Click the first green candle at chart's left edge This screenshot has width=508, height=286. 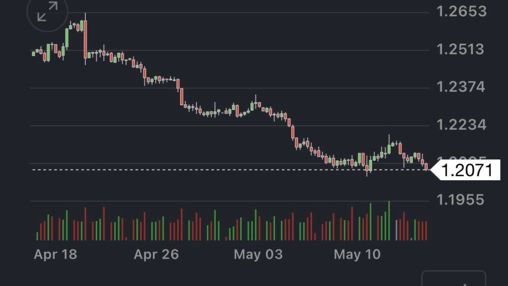click(x=34, y=53)
